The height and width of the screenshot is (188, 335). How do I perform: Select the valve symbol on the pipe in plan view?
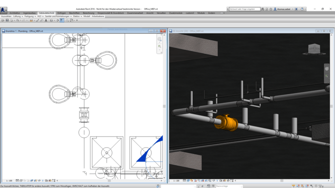(84, 115)
